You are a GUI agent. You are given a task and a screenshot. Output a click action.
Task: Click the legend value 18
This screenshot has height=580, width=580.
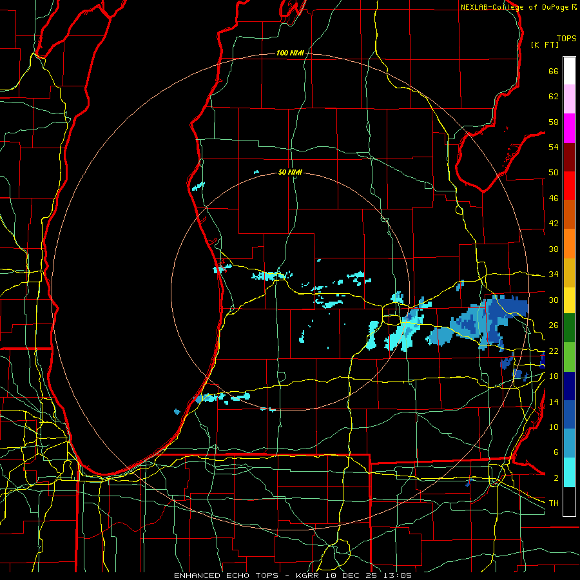(554, 376)
